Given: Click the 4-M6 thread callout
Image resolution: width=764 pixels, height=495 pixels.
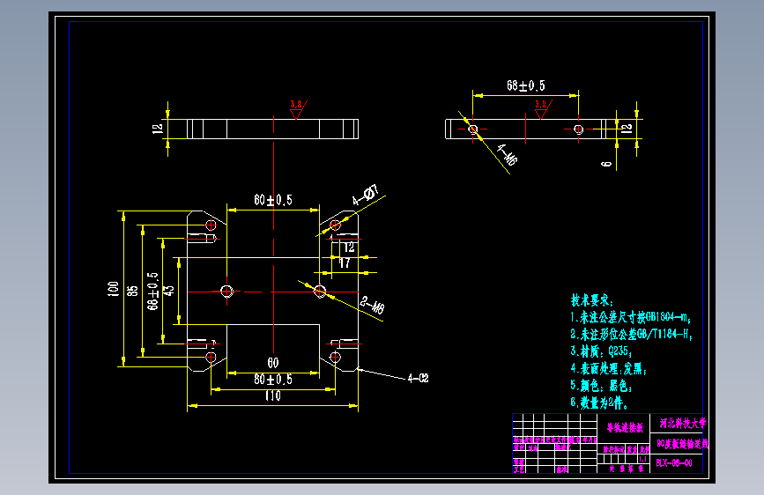Looking at the screenshot, I should click(508, 154).
